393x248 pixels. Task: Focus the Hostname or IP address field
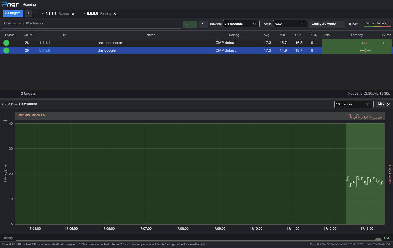click(92, 24)
